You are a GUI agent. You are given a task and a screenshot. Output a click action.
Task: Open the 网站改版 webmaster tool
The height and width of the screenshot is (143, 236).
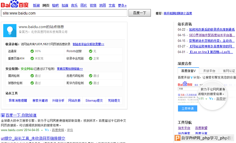(x=74, y=101)
